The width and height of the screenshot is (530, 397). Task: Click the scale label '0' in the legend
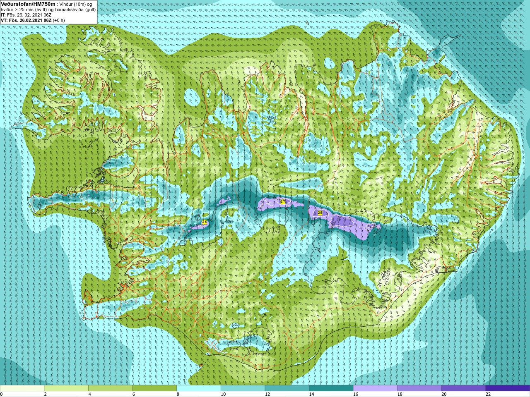point(2,395)
